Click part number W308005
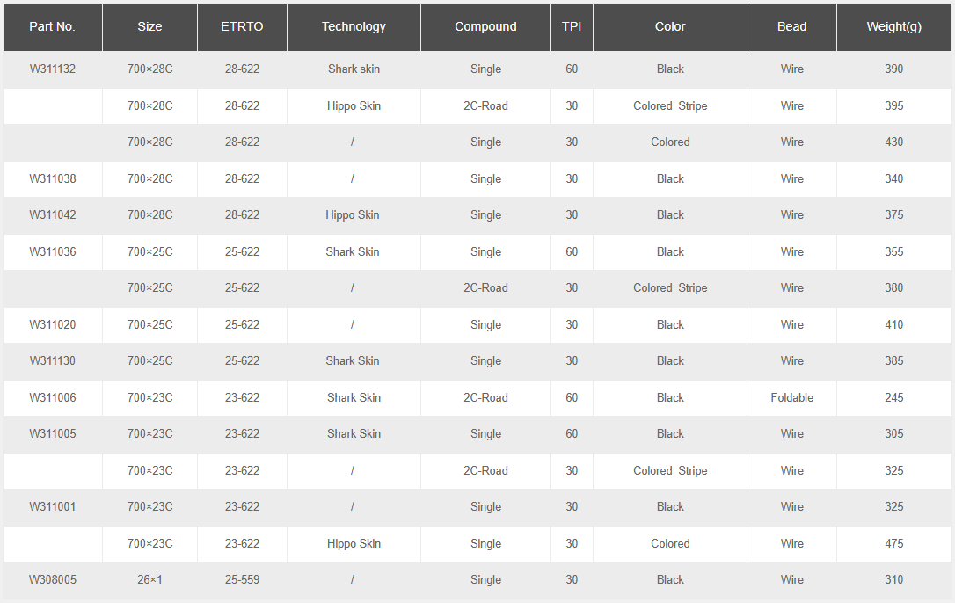 pos(53,579)
